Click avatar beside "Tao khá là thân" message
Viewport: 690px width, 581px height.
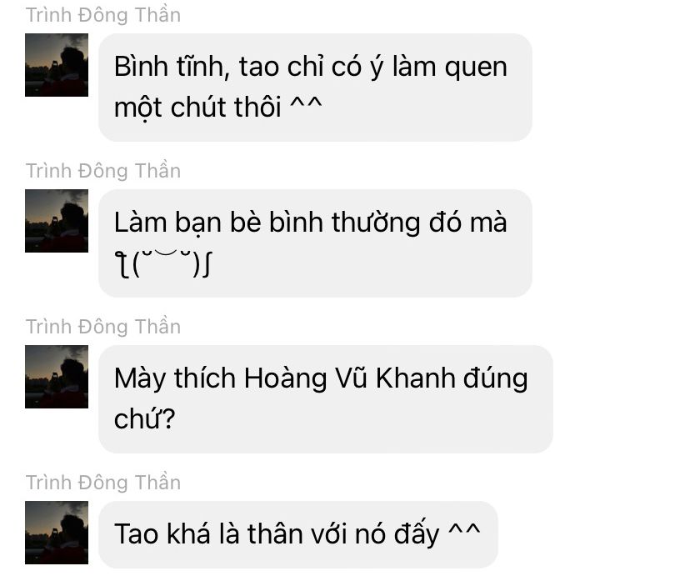[x=57, y=532]
